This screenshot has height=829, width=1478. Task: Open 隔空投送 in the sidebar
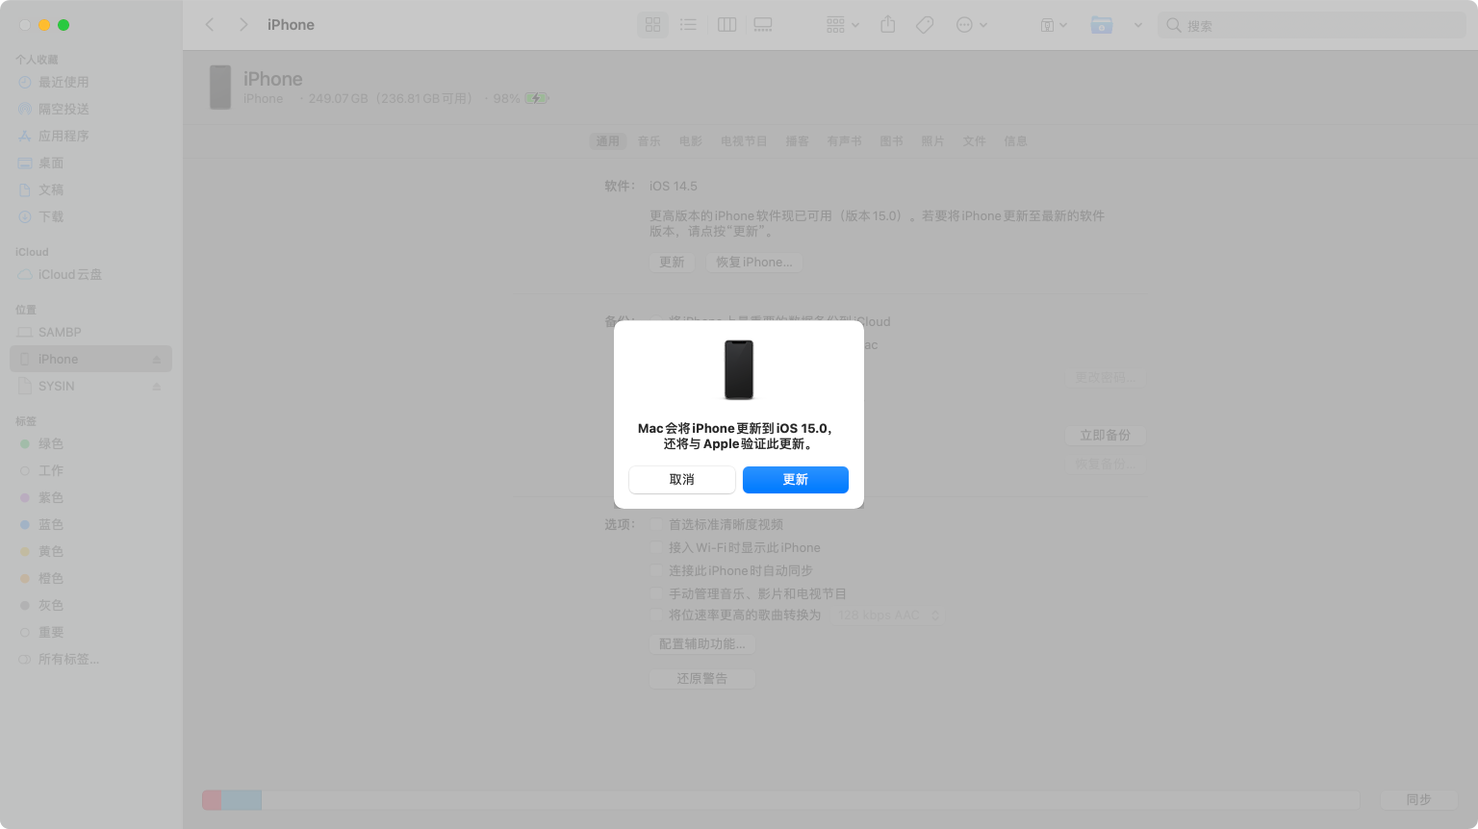pyautogui.click(x=90, y=110)
